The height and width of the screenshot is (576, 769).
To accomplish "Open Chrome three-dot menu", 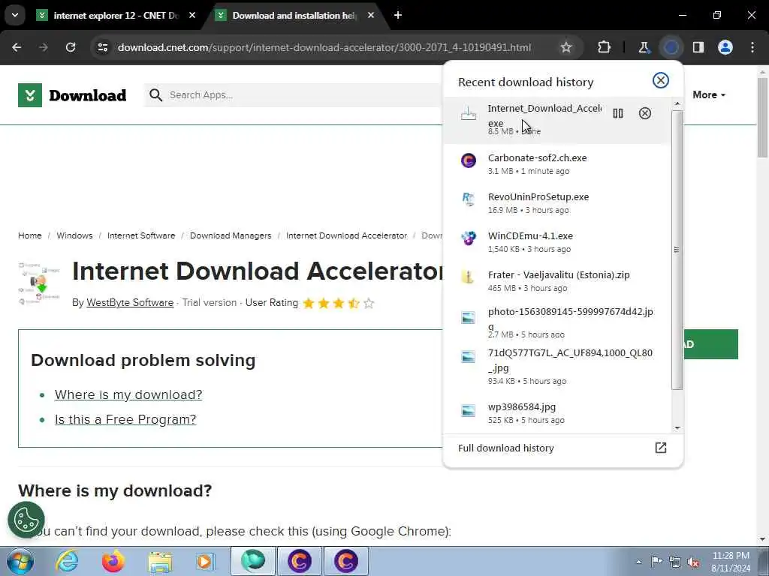I will point(752,47).
